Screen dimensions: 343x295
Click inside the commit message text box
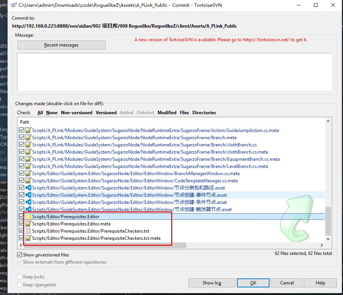[x=174, y=72]
